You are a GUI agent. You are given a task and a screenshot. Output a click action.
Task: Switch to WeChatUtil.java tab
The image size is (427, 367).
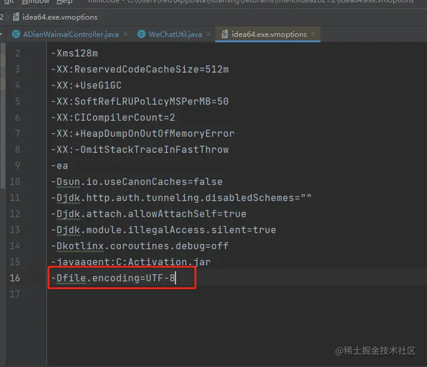[175, 34]
